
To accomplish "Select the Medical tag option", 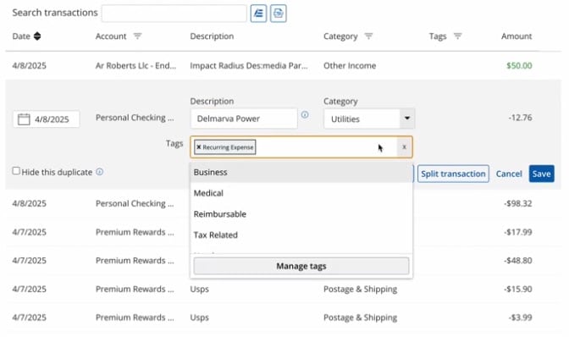I will (301, 193).
